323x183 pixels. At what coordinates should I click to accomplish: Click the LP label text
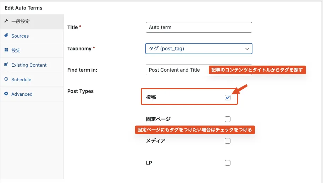(x=149, y=163)
